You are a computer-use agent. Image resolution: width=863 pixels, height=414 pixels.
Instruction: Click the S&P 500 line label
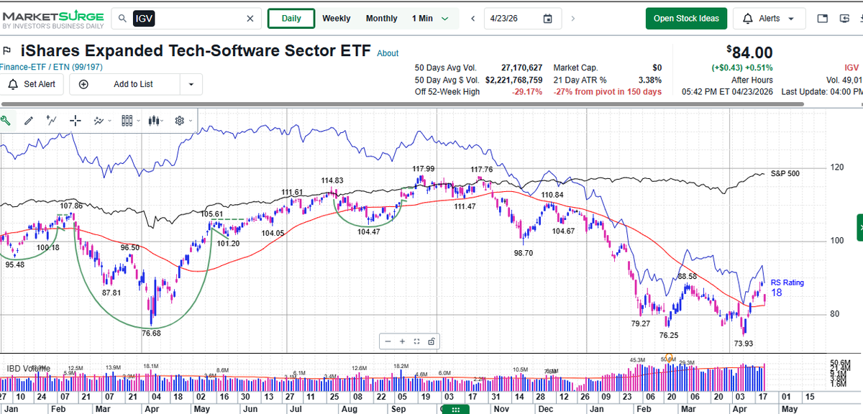coord(785,173)
